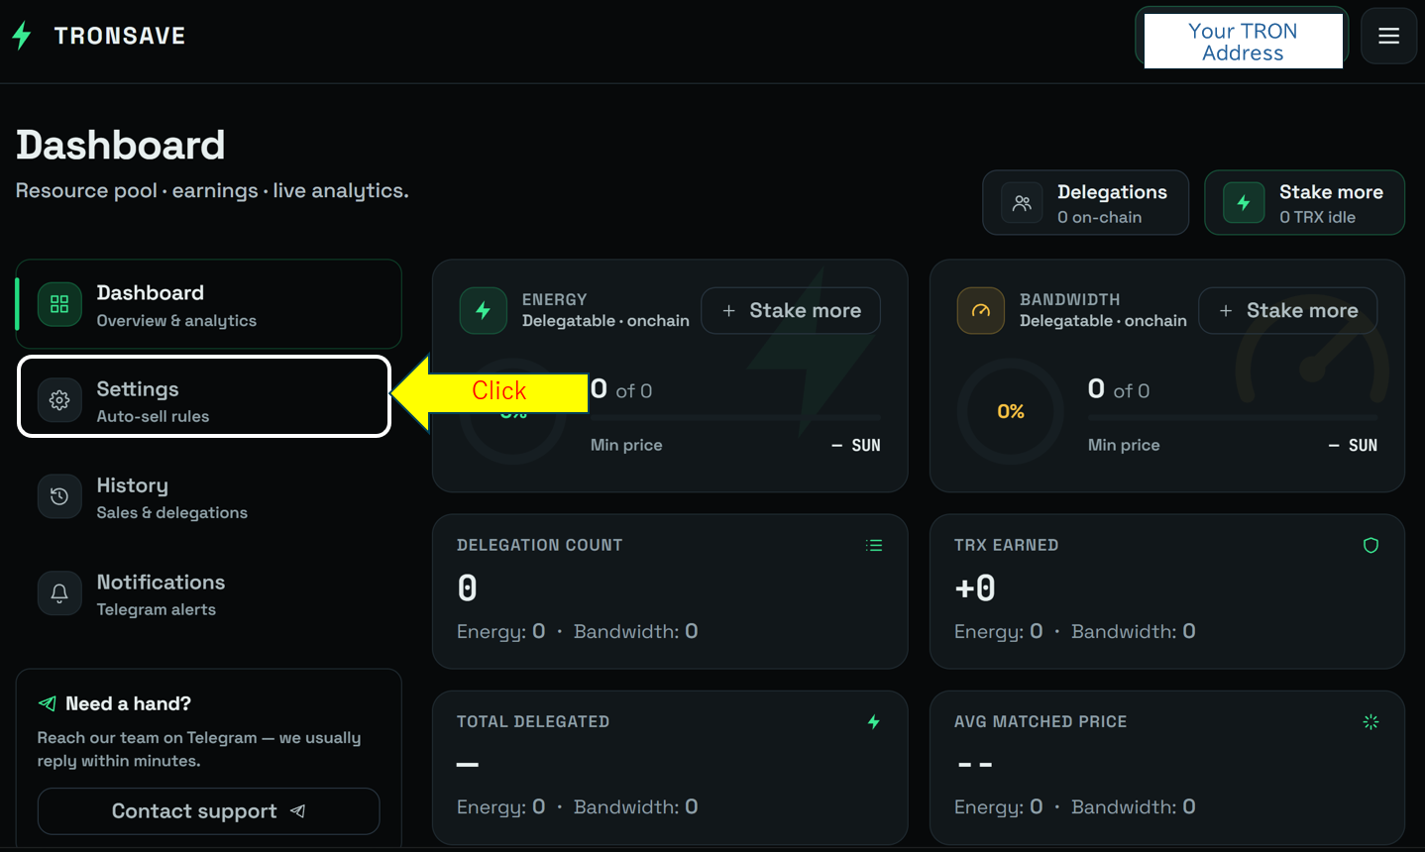
Task: Click the Contact support button
Action: [x=208, y=811]
